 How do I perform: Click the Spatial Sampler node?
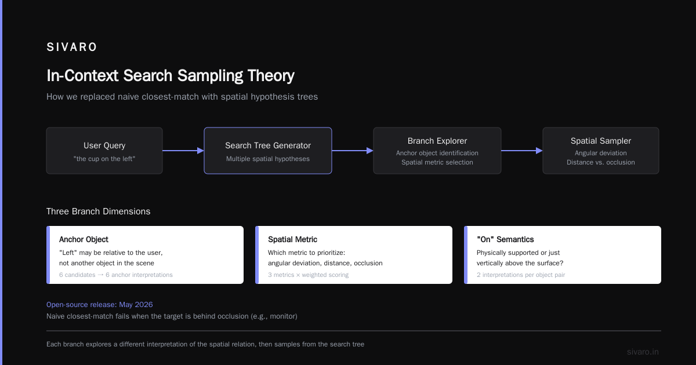click(x=601, y=151)
